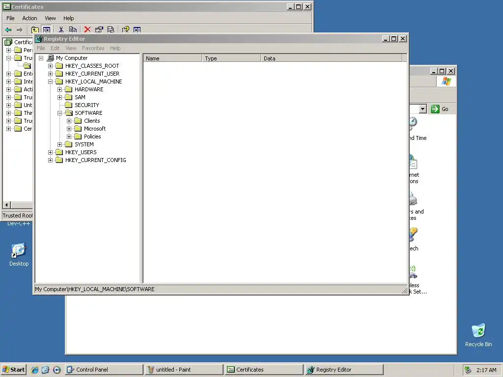503x377 pixels.
Task: Click the Go button in Control Panel
Action: pos(440,109)
